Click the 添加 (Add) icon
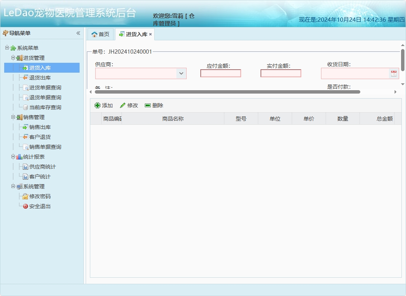The width and height of the screenshot is (406, 296). click(98, 105)
